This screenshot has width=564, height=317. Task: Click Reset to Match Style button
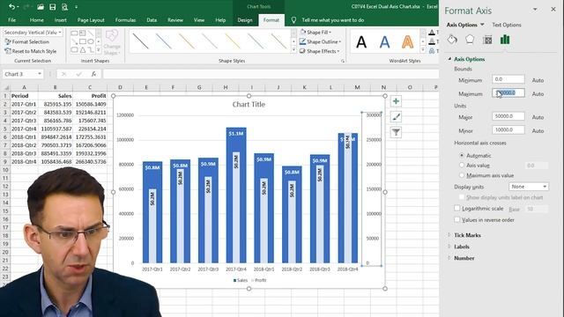pyautogui.click(x=31, y=51)
